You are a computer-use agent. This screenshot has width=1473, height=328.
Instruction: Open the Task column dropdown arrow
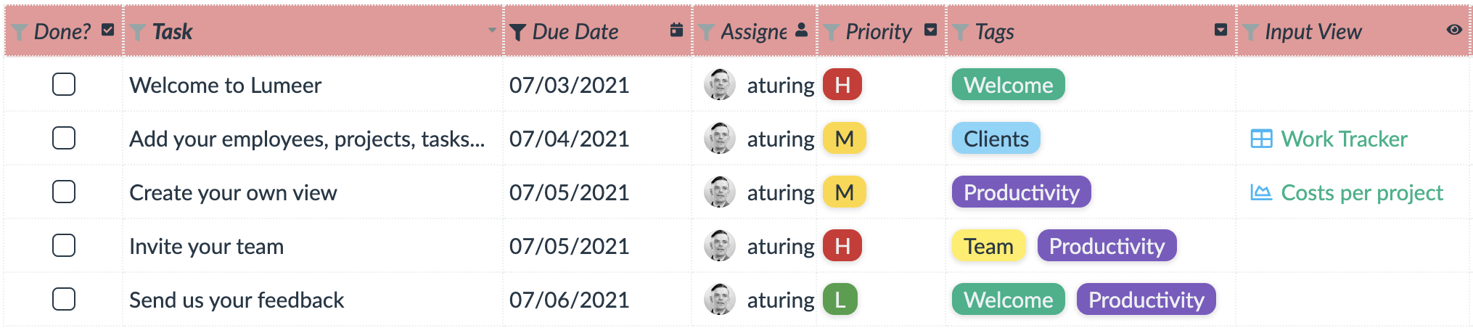[492, 30]
